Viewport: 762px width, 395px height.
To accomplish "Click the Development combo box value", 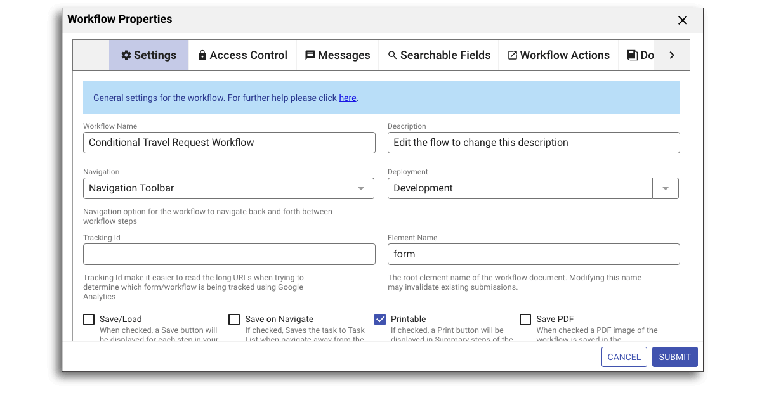I will coord(423,188).
